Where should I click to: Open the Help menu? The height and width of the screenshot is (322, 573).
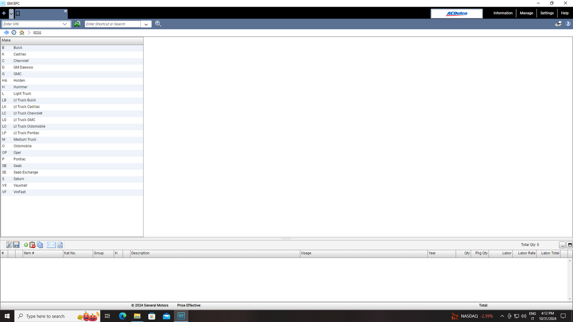click(565, 13)
